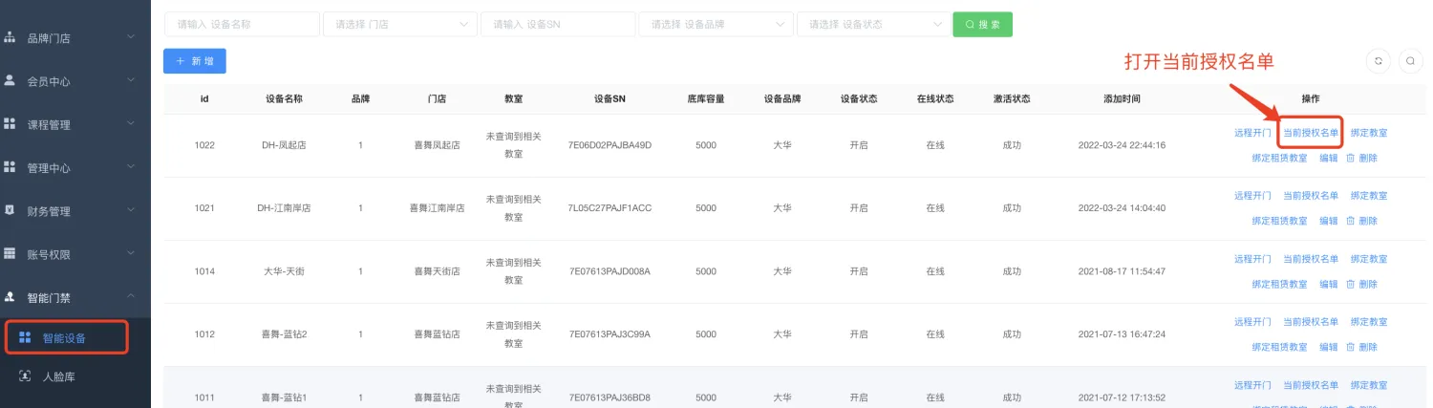Image resolution: width=1433 pixels, height=408 pixels.
Task: Click the 课程管理 grid icon
Action: [x=11, y=124]
